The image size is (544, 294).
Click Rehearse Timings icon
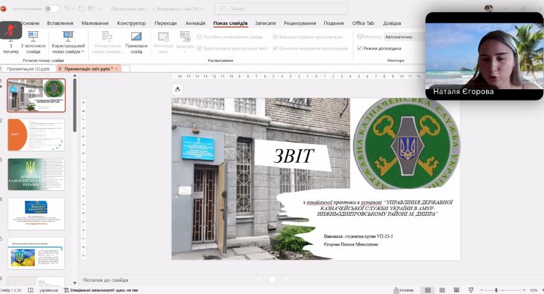(x=163, y=36)
